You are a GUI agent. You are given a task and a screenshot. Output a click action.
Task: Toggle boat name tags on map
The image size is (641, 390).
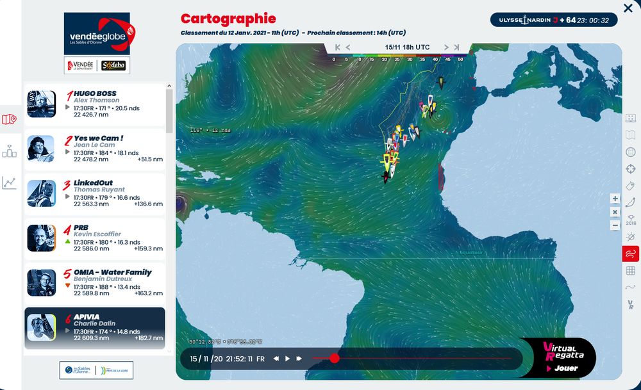631,186
